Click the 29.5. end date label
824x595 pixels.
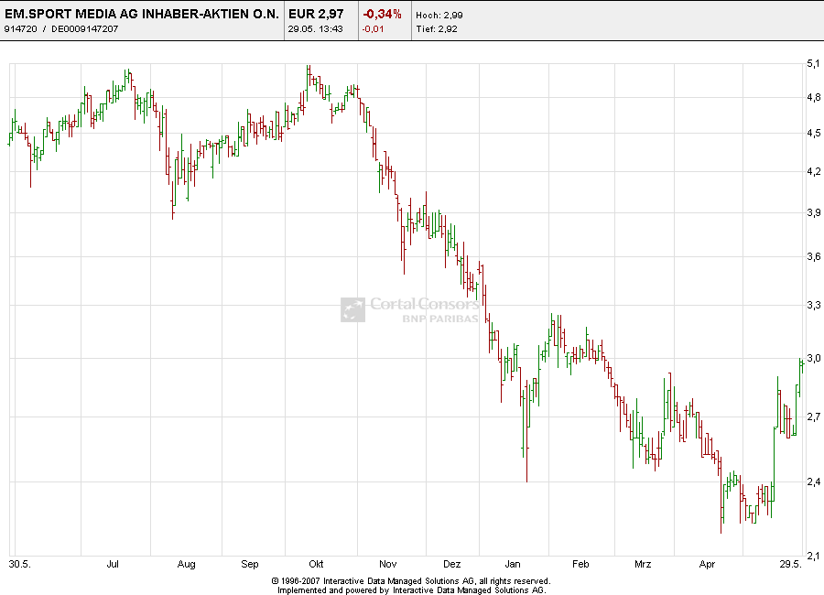[x=790, y=564]
